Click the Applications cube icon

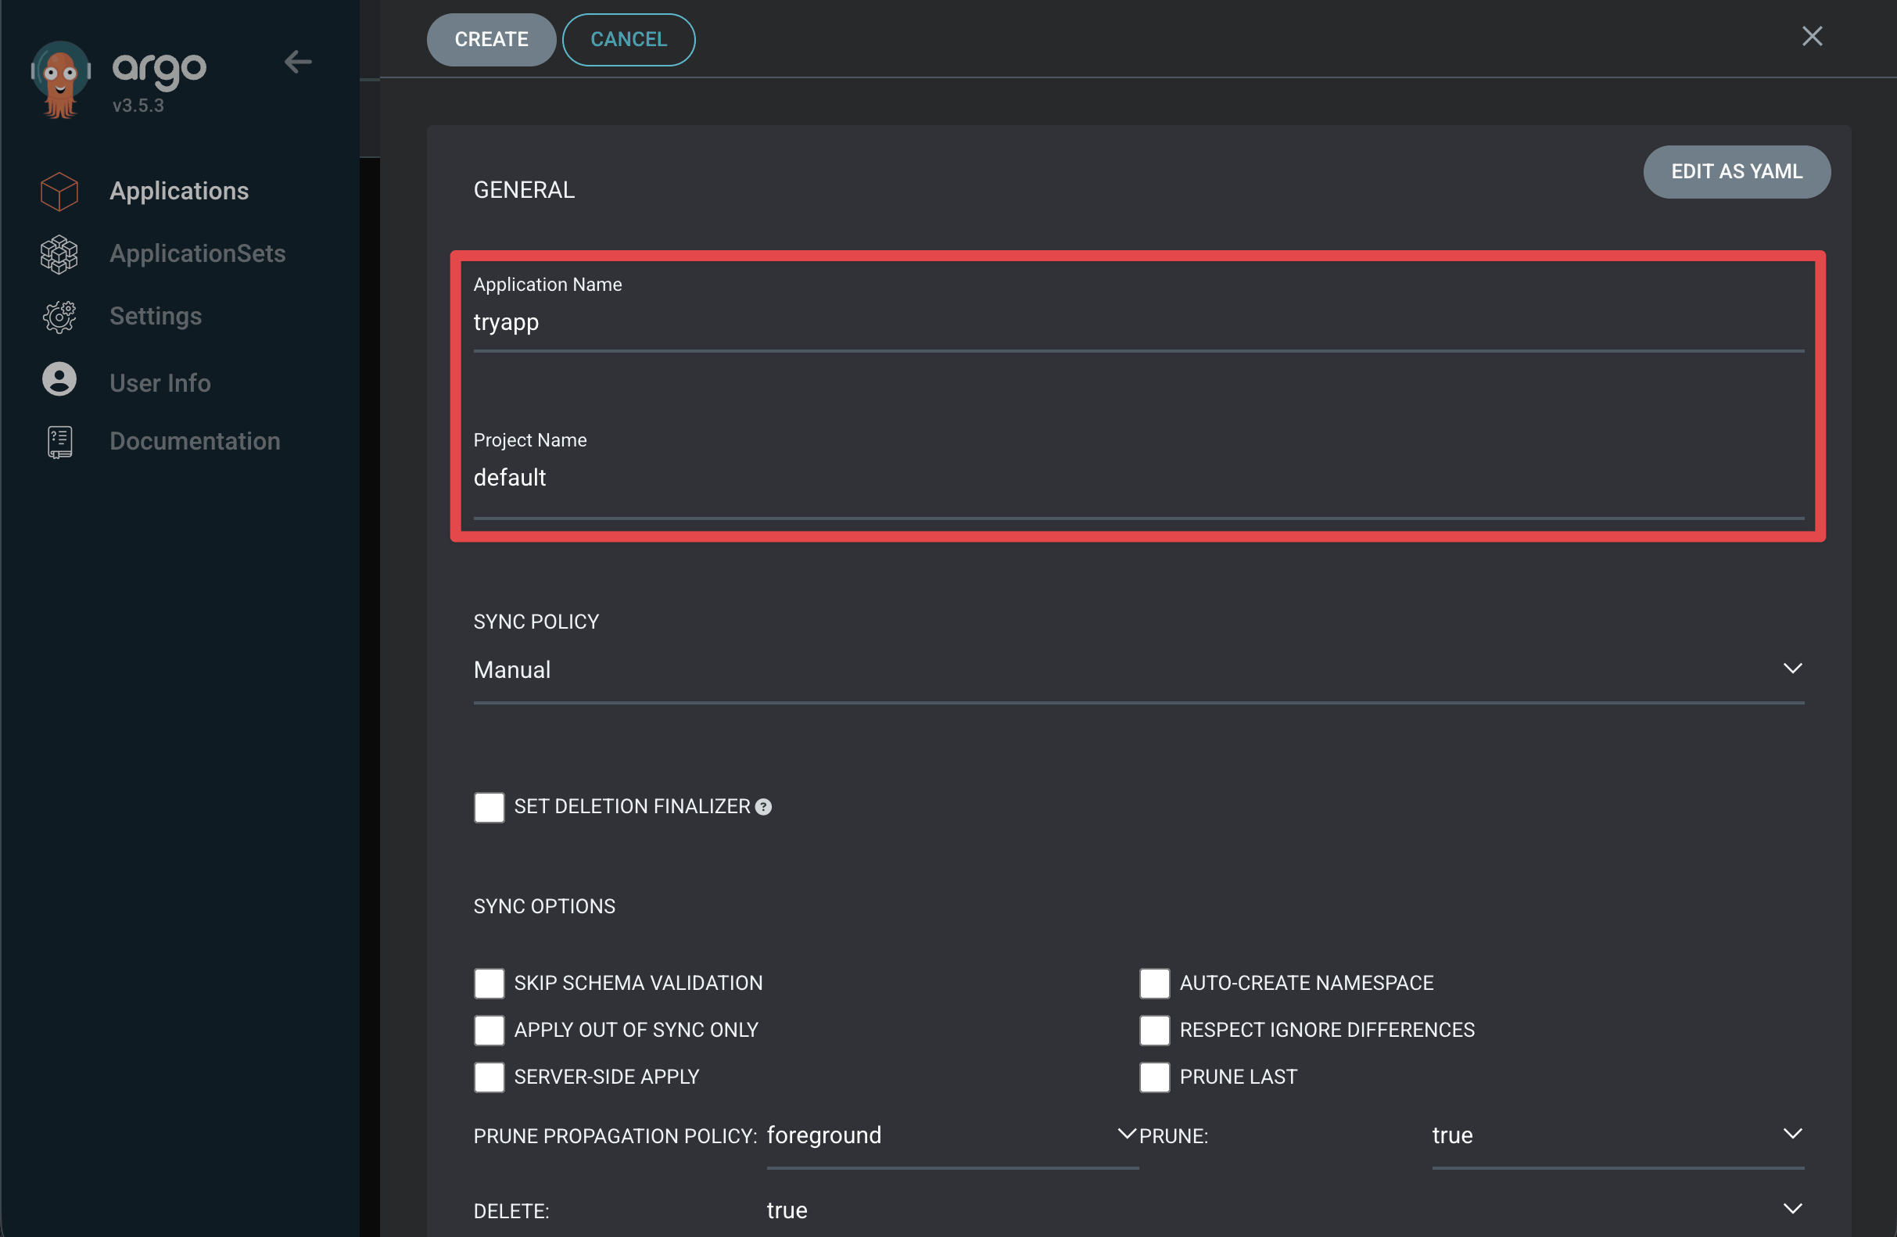click(x=59, y=192)
